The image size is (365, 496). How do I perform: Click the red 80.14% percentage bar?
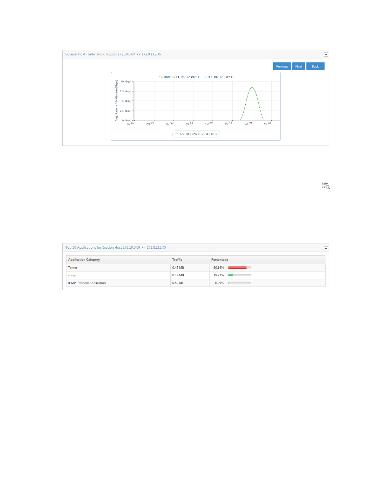240,268
